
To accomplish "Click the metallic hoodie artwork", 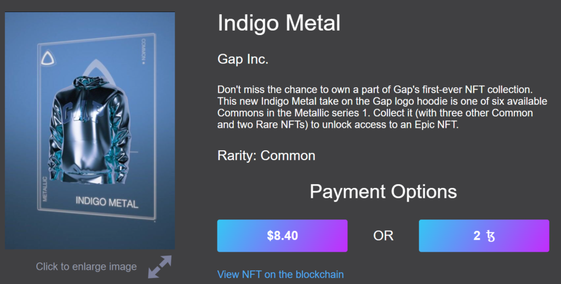I will [x=89, y=129].
